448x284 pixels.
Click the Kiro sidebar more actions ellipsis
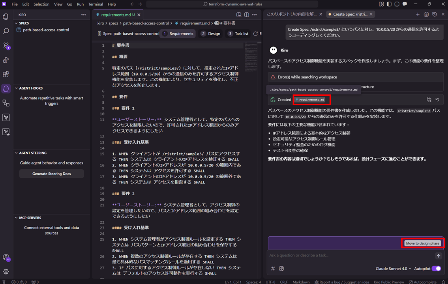pyautogui.click(x=84, y=15)
